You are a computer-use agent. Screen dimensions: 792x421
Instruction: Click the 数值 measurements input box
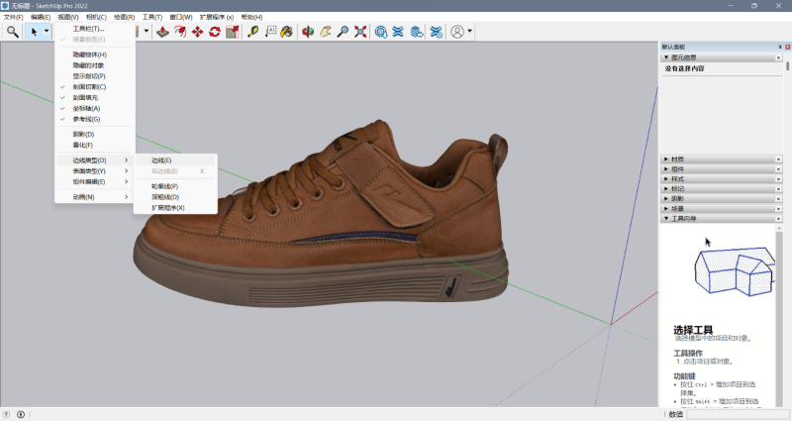tap(737, 414)
